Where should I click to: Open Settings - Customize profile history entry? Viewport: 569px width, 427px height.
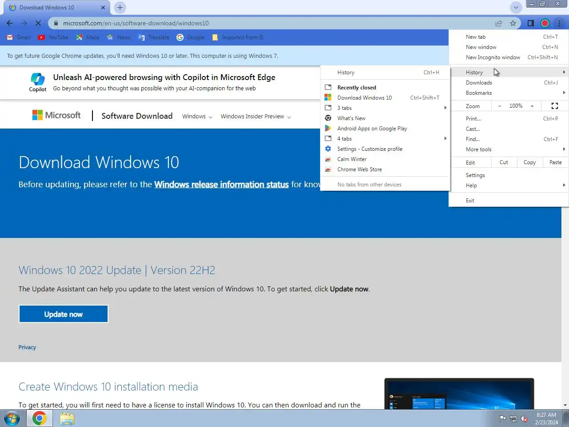pos(385,149)
